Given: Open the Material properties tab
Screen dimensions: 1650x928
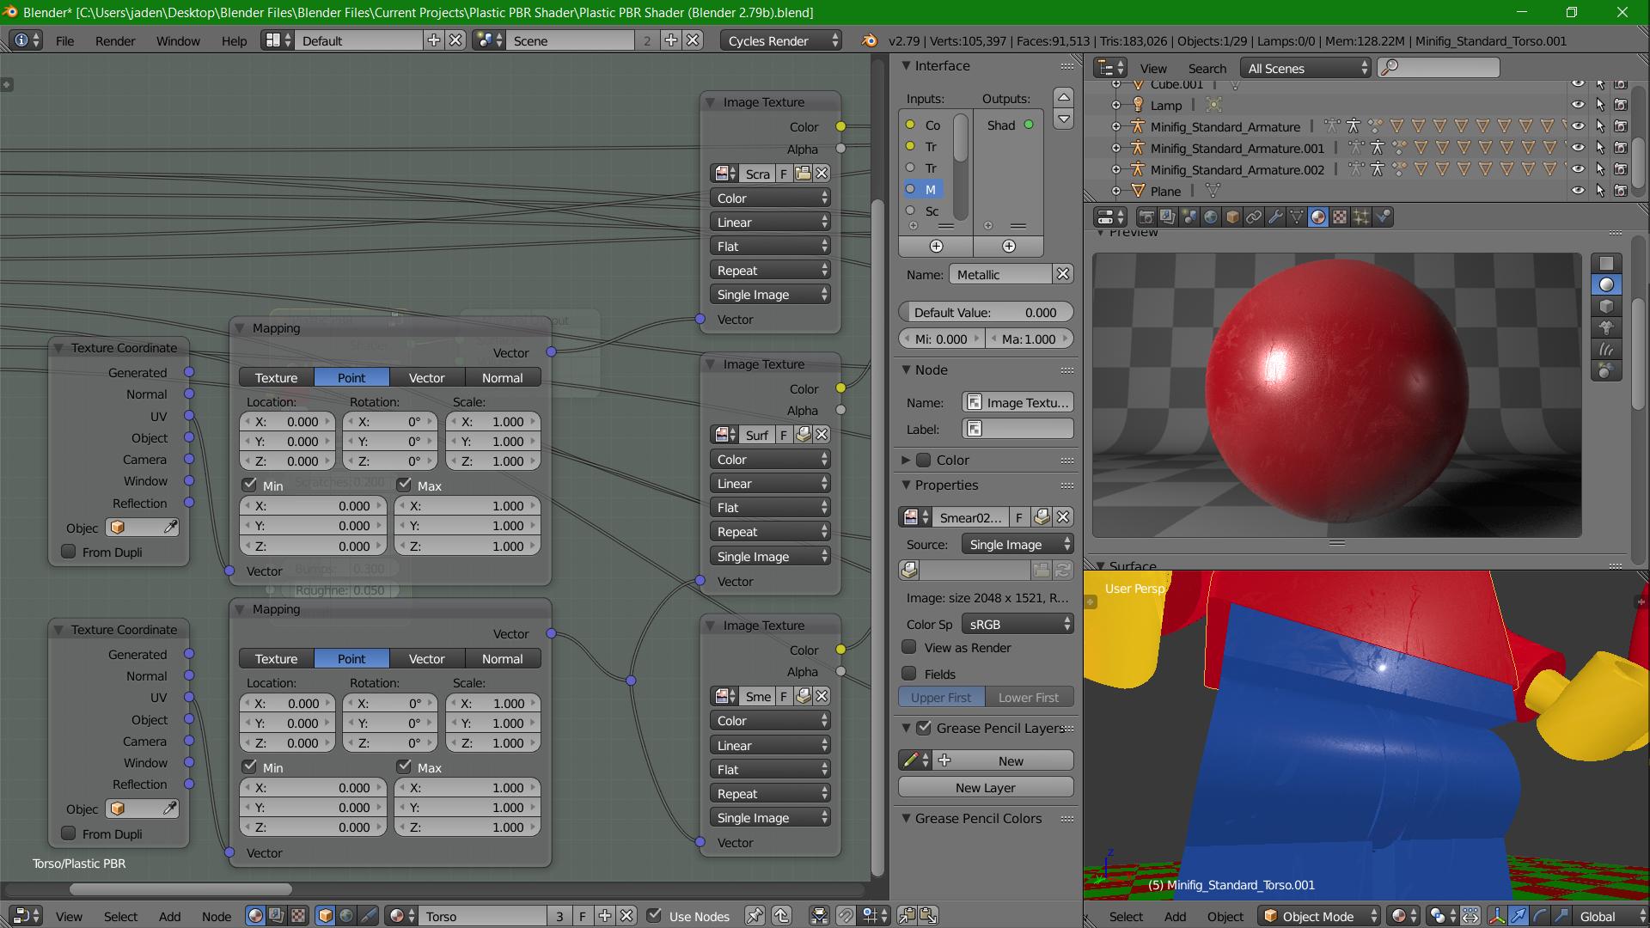Looking at the screenshot, I should 1318,217.
